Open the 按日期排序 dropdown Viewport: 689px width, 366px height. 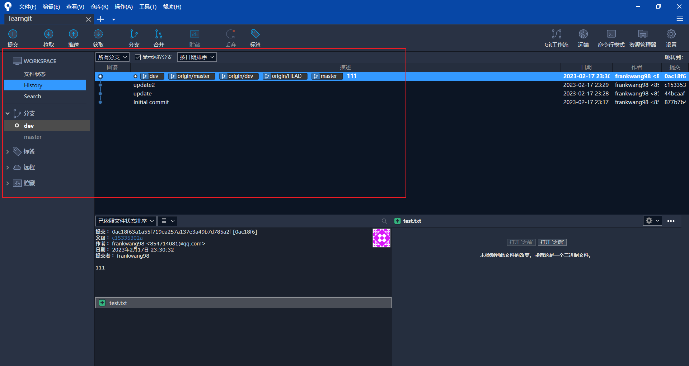click(x=197, y=57)
